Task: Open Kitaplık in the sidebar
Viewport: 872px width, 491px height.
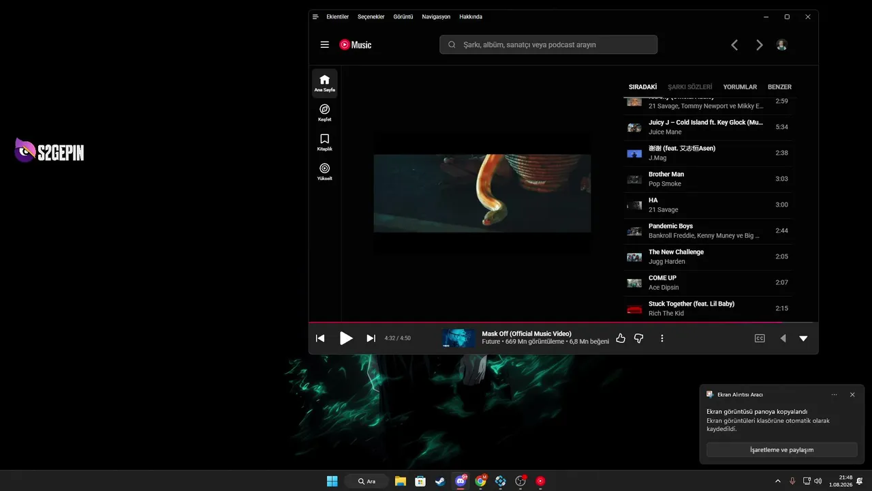Action: pyautogui.click(x=324, y=142)
